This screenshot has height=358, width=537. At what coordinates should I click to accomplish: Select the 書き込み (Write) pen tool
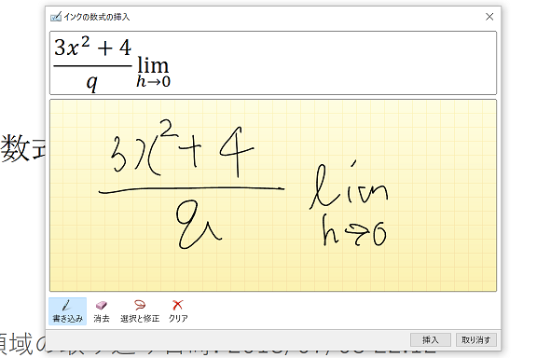click(67, 311)
